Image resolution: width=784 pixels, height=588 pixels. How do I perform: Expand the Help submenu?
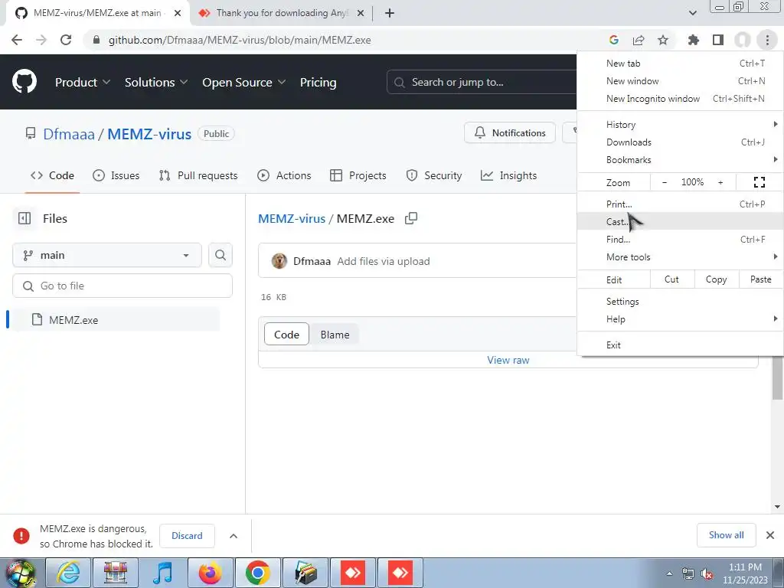tap(680, 319)
